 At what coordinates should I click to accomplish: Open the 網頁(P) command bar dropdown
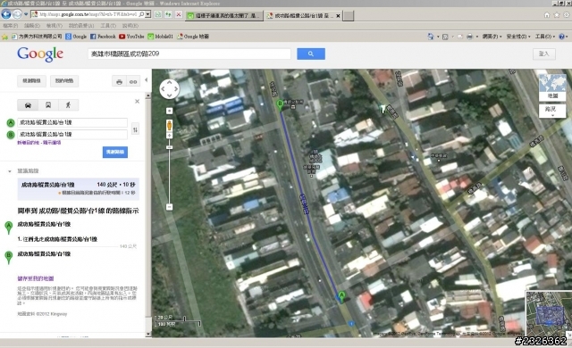tap(492, 37)
